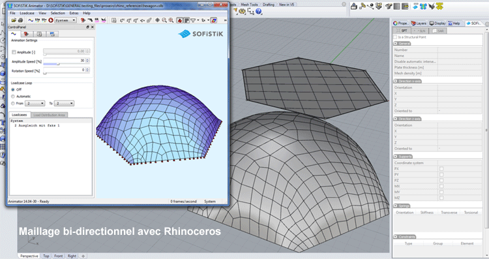Click the second magnifier zoom icon in Animator toolbar
Viewport: 489px width, 259px height.
[171, 20]
